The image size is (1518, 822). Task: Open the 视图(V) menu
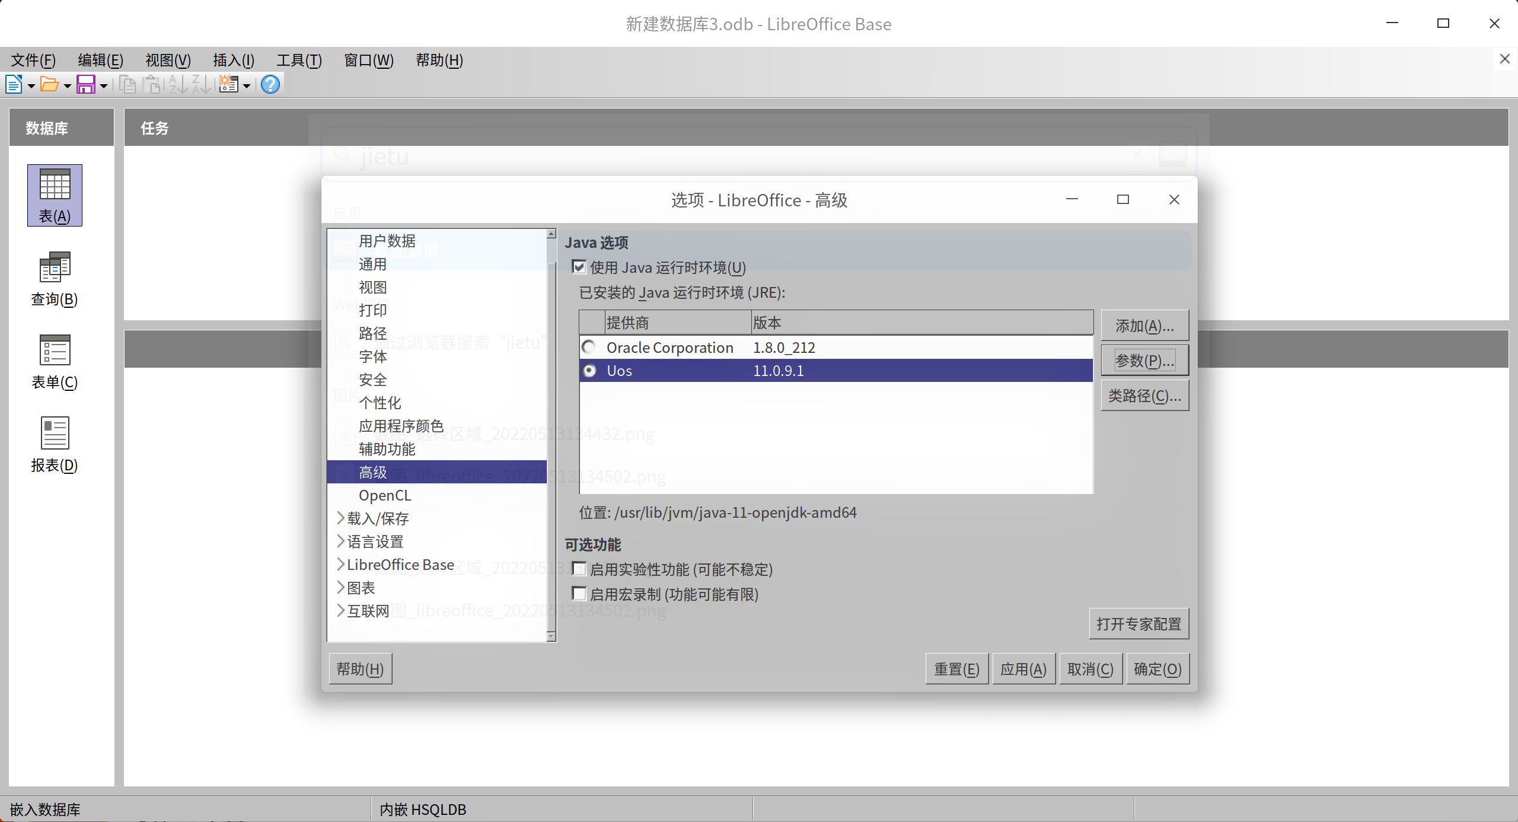(x=167, y=60)
